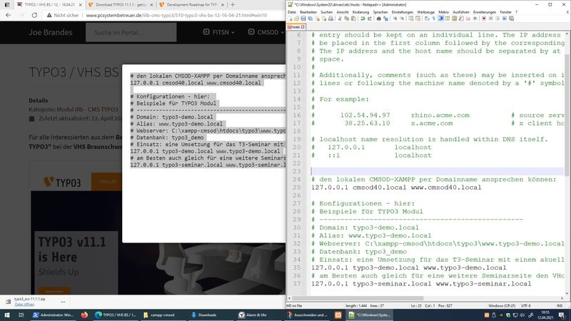Image resolution: width=571 pixels, height=321 pixels.
Task: Click the 'Suche im Portal' search field
Action: tap(132, 32)
